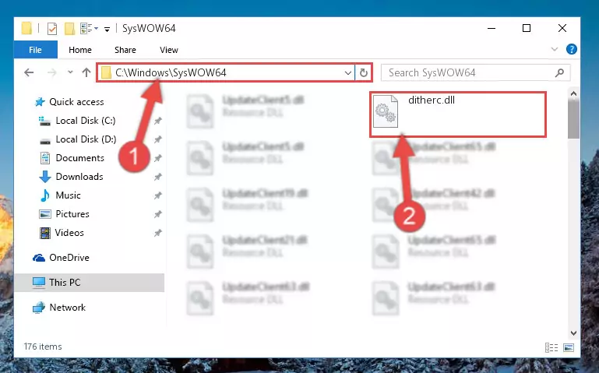Open the Customize Quick Access Toolbar dropdown
This screenshot has width=599, height=373.
[107, 29]
